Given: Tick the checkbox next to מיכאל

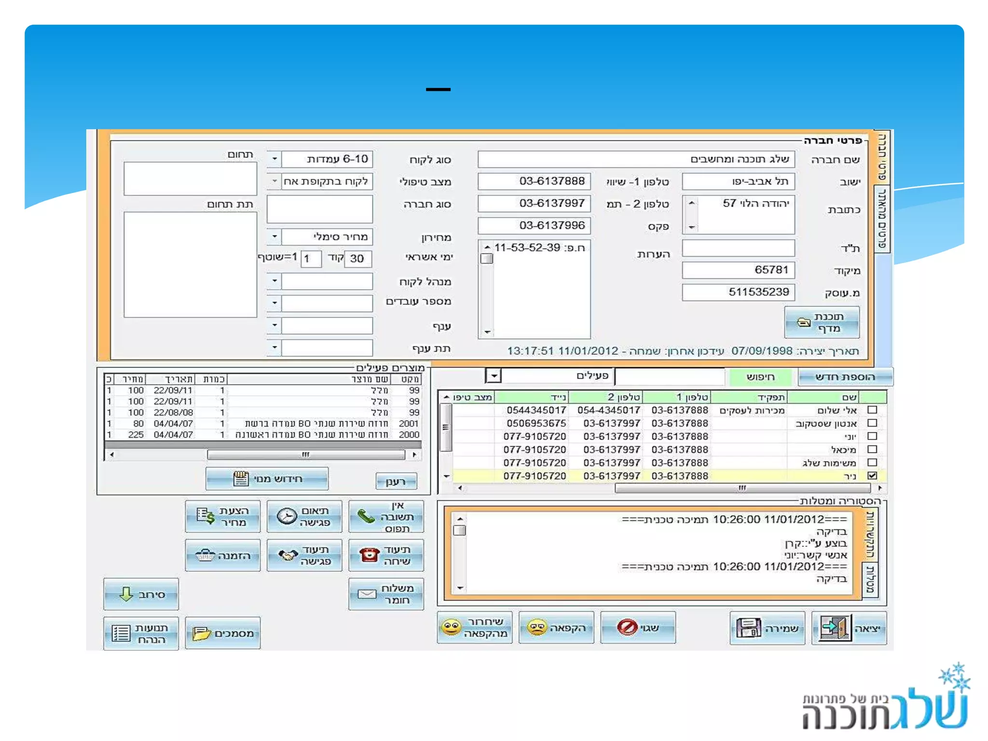Looking at the screenshot, I should coord(872,450).
